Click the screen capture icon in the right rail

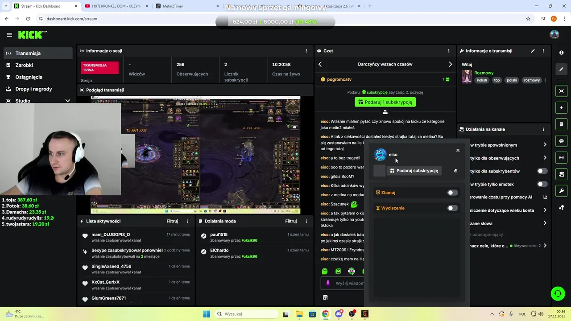pos(561,91)
